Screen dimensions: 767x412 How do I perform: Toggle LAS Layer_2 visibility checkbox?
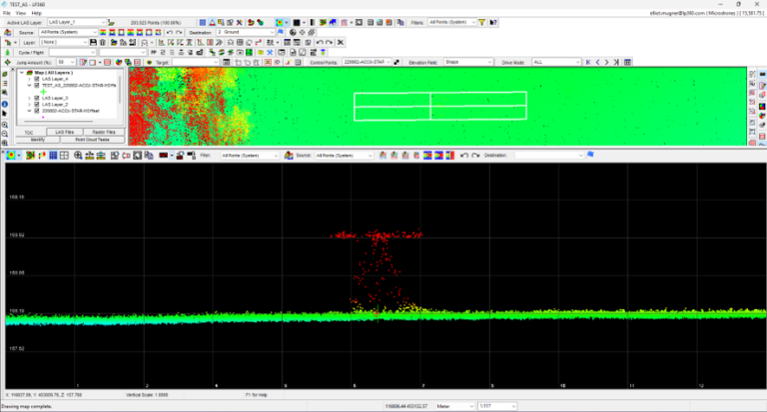pyautogui.click(x=37, y=105)
